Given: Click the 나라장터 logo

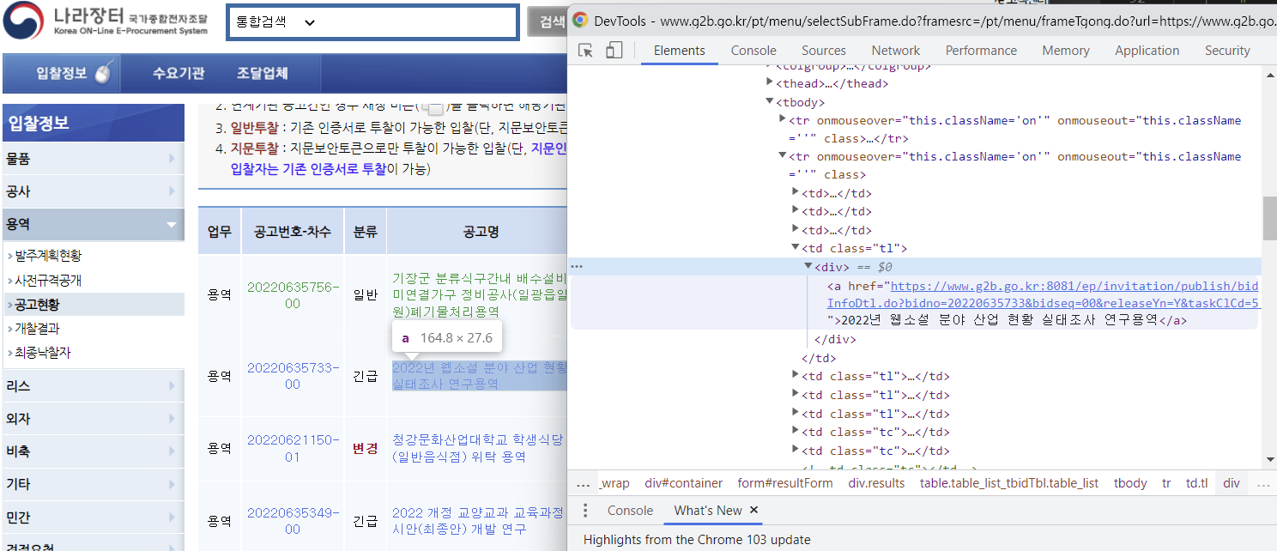Looking at the screenshot, I should pyautogui.click(x=106, y=21).
